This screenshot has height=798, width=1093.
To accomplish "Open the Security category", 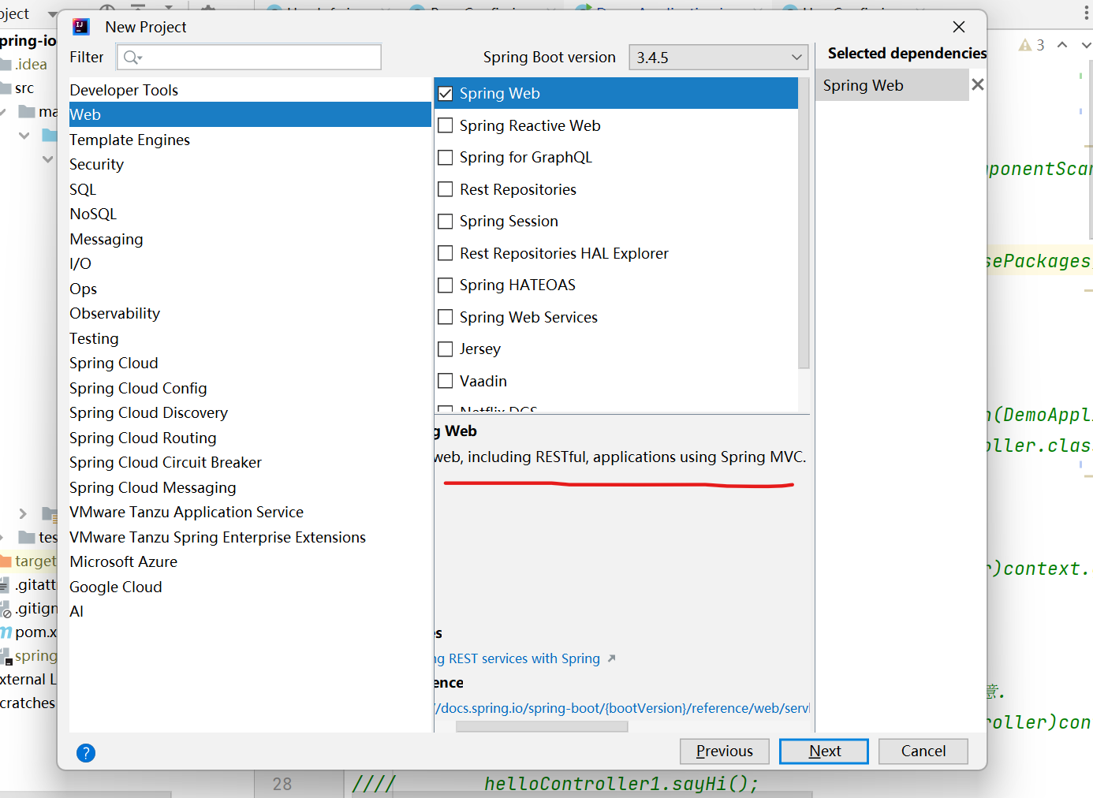I will pyautogui.click(x=250, y=164).
